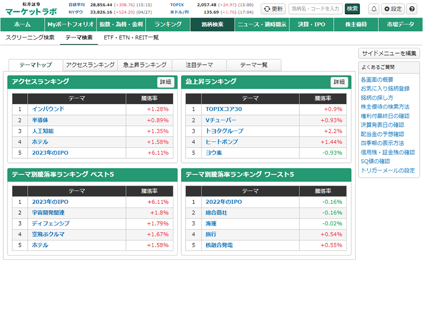Open the help question mark icon
423x334 pixels.
coord(411,8)
